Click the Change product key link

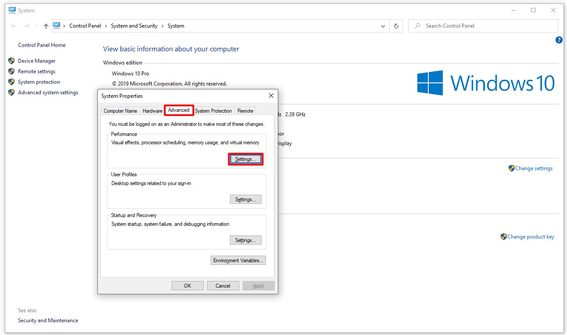(531, 237)
